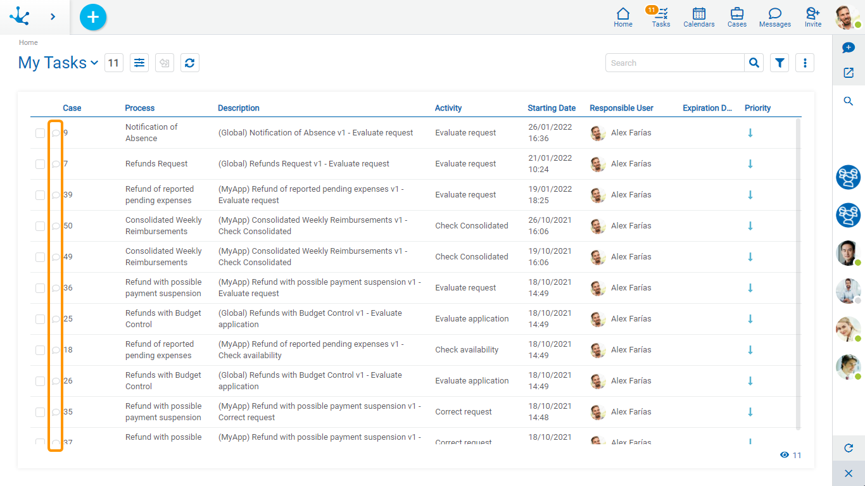865x486 pixels.
Task: Click the side panel search icon
Action: pyautogui.click(x=849, y=101)
